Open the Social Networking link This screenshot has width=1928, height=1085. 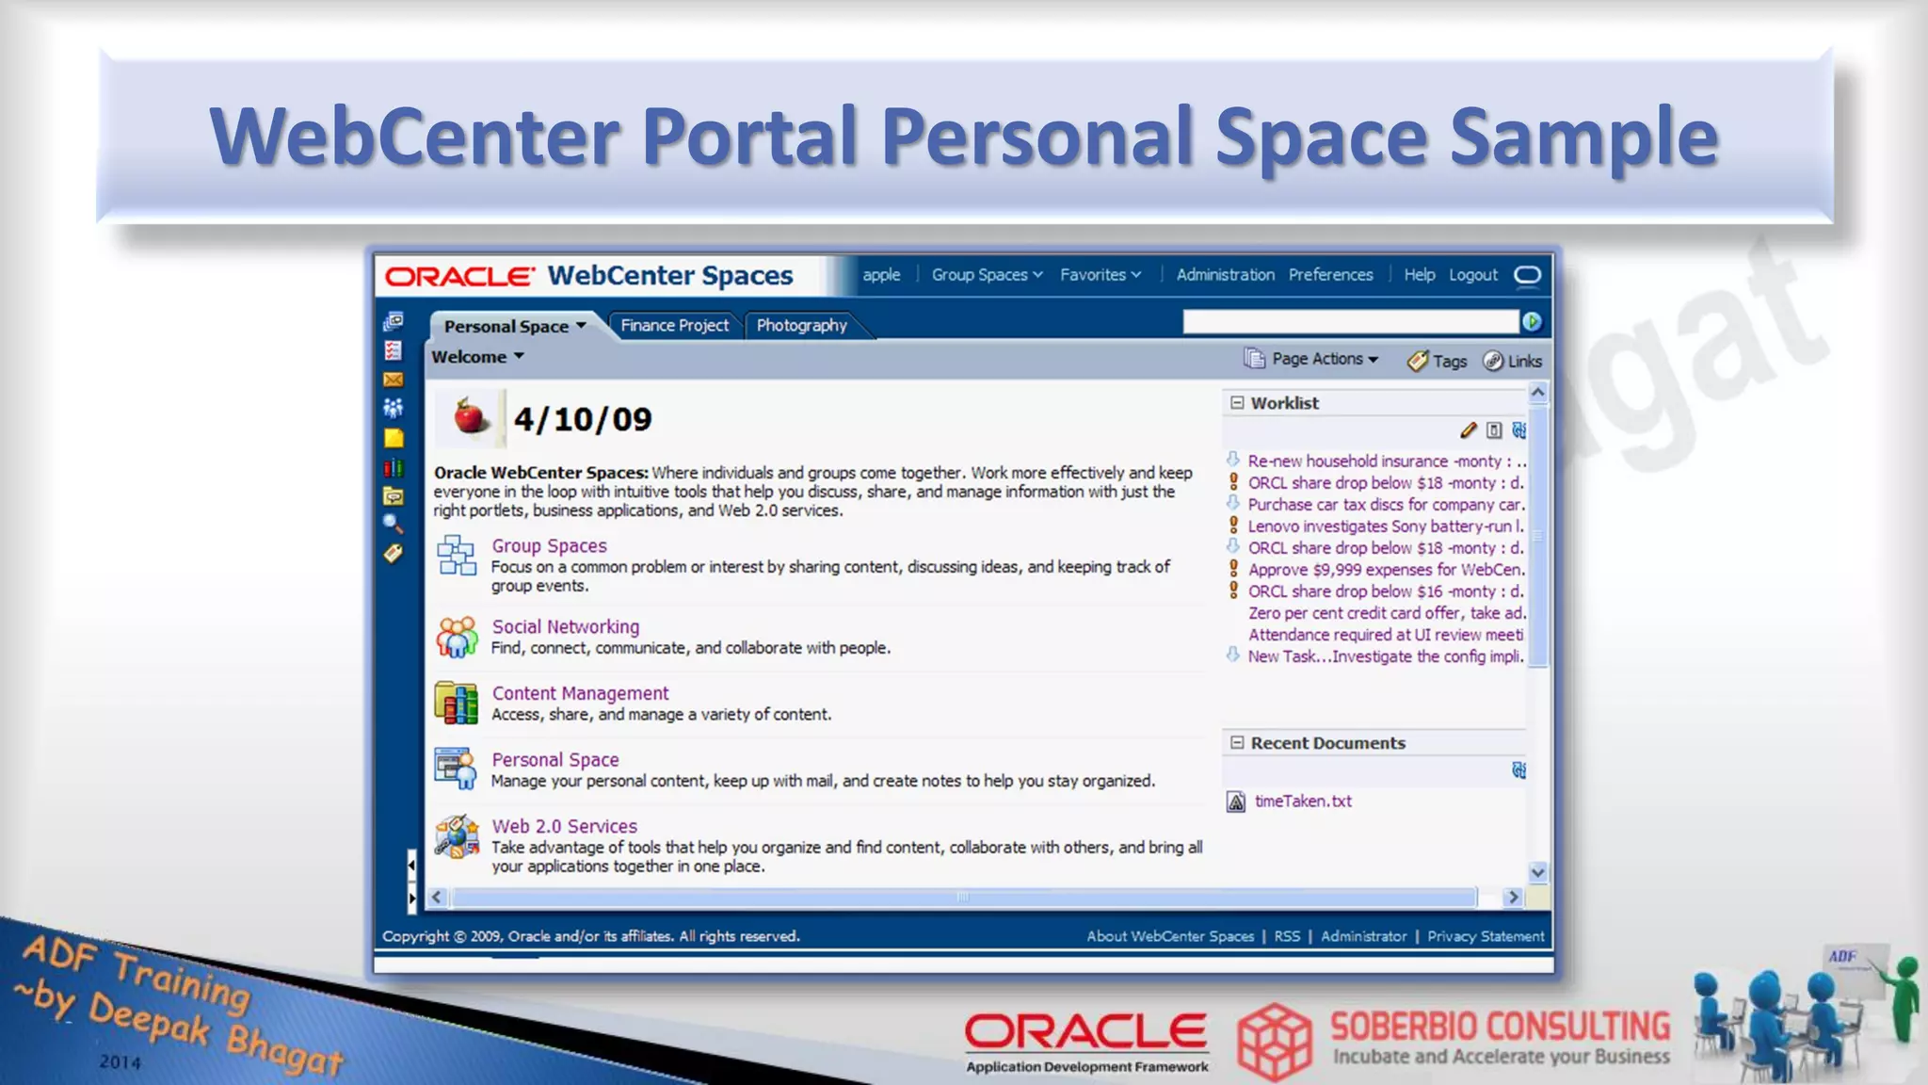click(565, 627)
